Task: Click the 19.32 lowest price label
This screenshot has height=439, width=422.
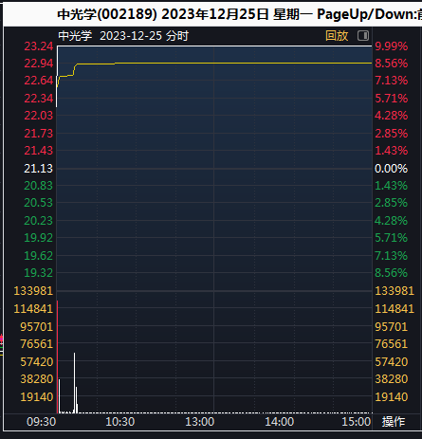Action: [39, 273]
